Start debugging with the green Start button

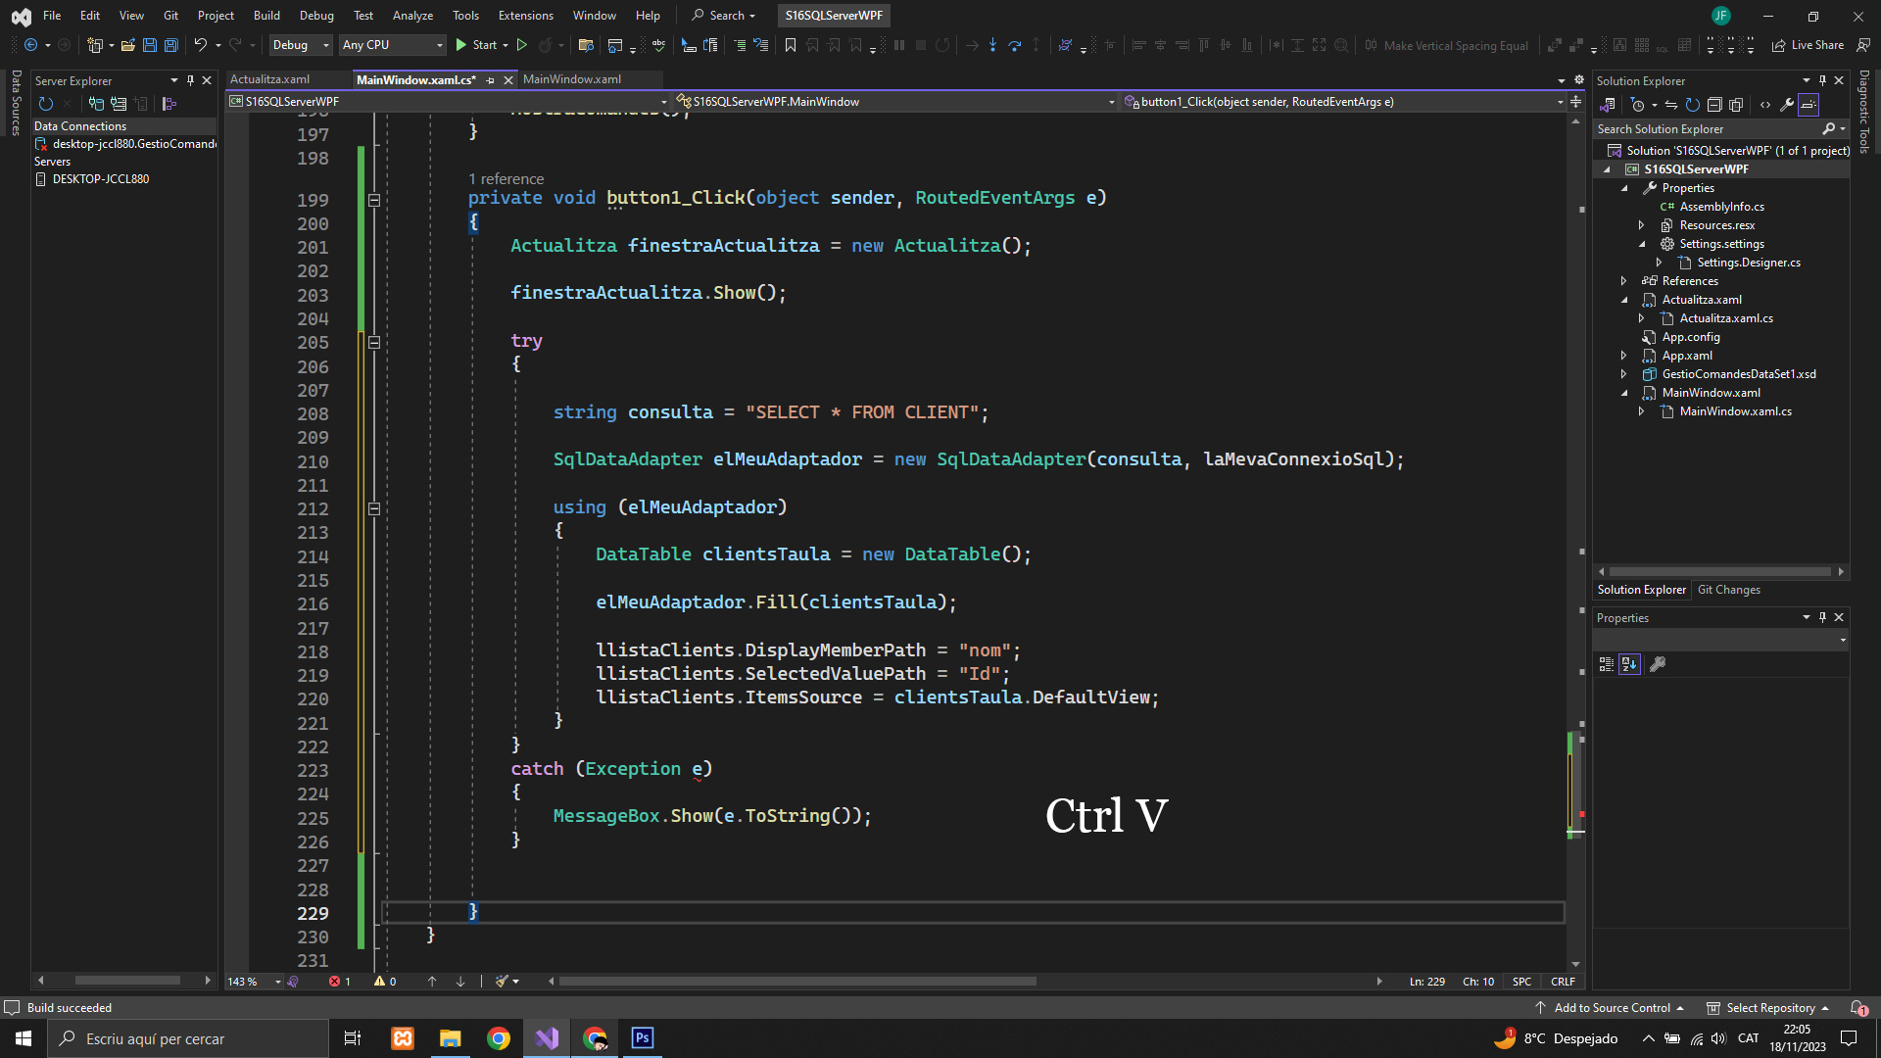coord(476,45)
